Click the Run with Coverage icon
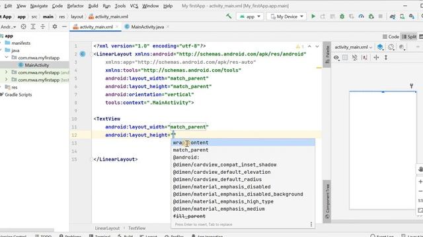Screen dimensions: 423x237 click(x=352, y=16)
